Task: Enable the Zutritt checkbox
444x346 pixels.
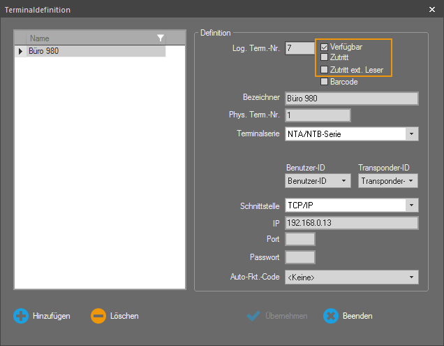Action: [324, 57]
